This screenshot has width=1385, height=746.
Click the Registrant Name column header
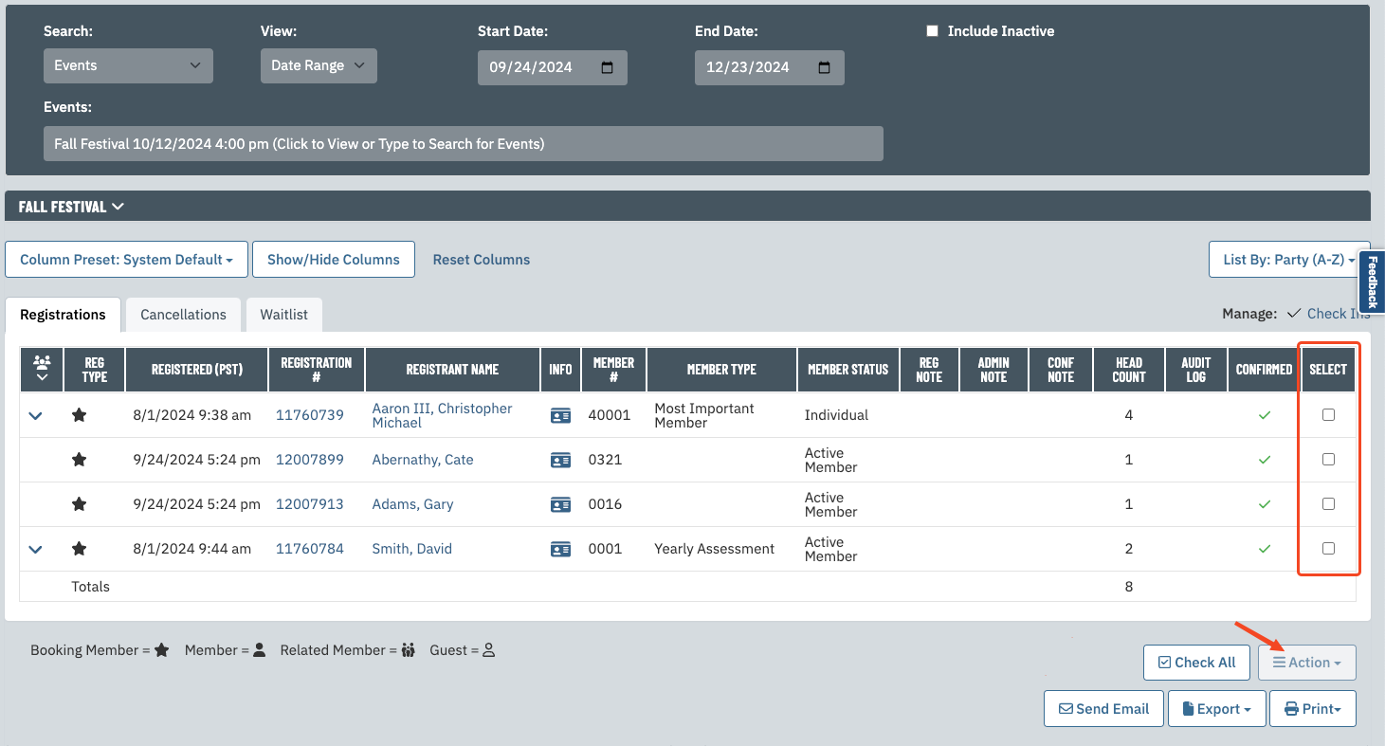tap(452, 369)
